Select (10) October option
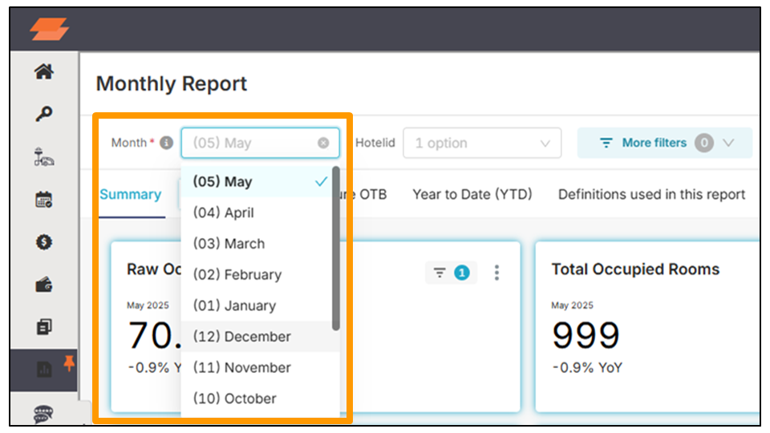The width and height of the screenshot is (770, 433). pos(259,399)
